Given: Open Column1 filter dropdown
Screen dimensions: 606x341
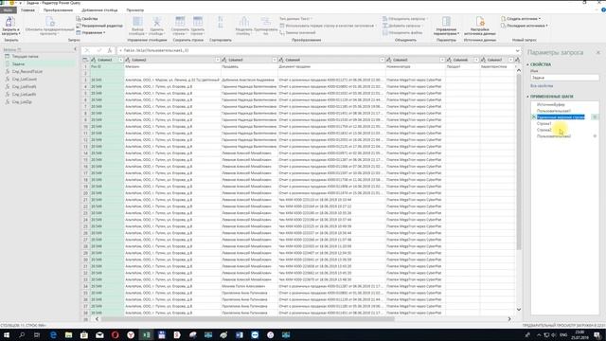Looking at the screenshot, I should (x=120, y=60).
